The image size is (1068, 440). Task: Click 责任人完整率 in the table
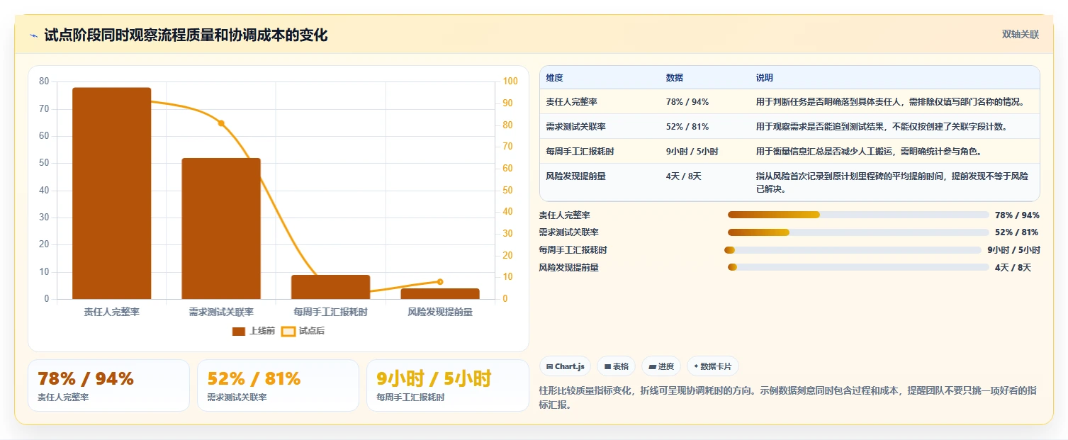571,102
